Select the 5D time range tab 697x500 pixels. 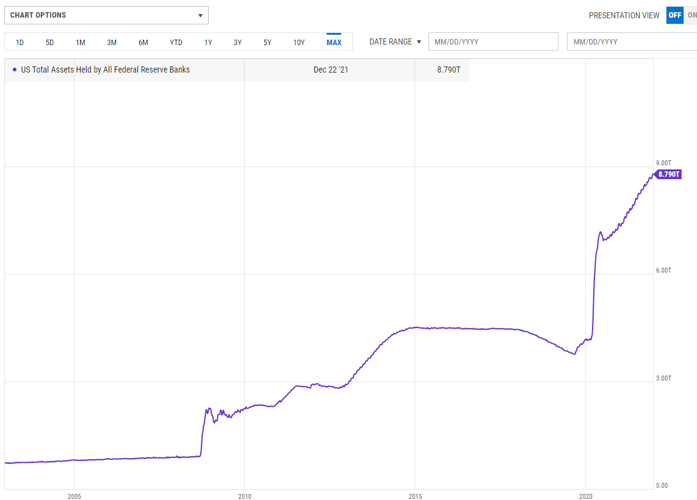coord(49,42)
